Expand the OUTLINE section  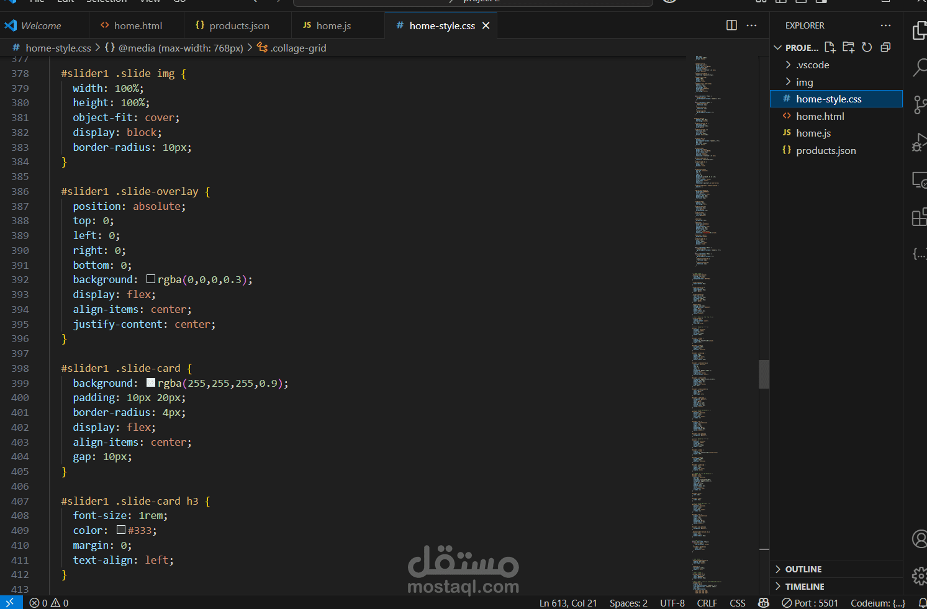click(836, 569)
